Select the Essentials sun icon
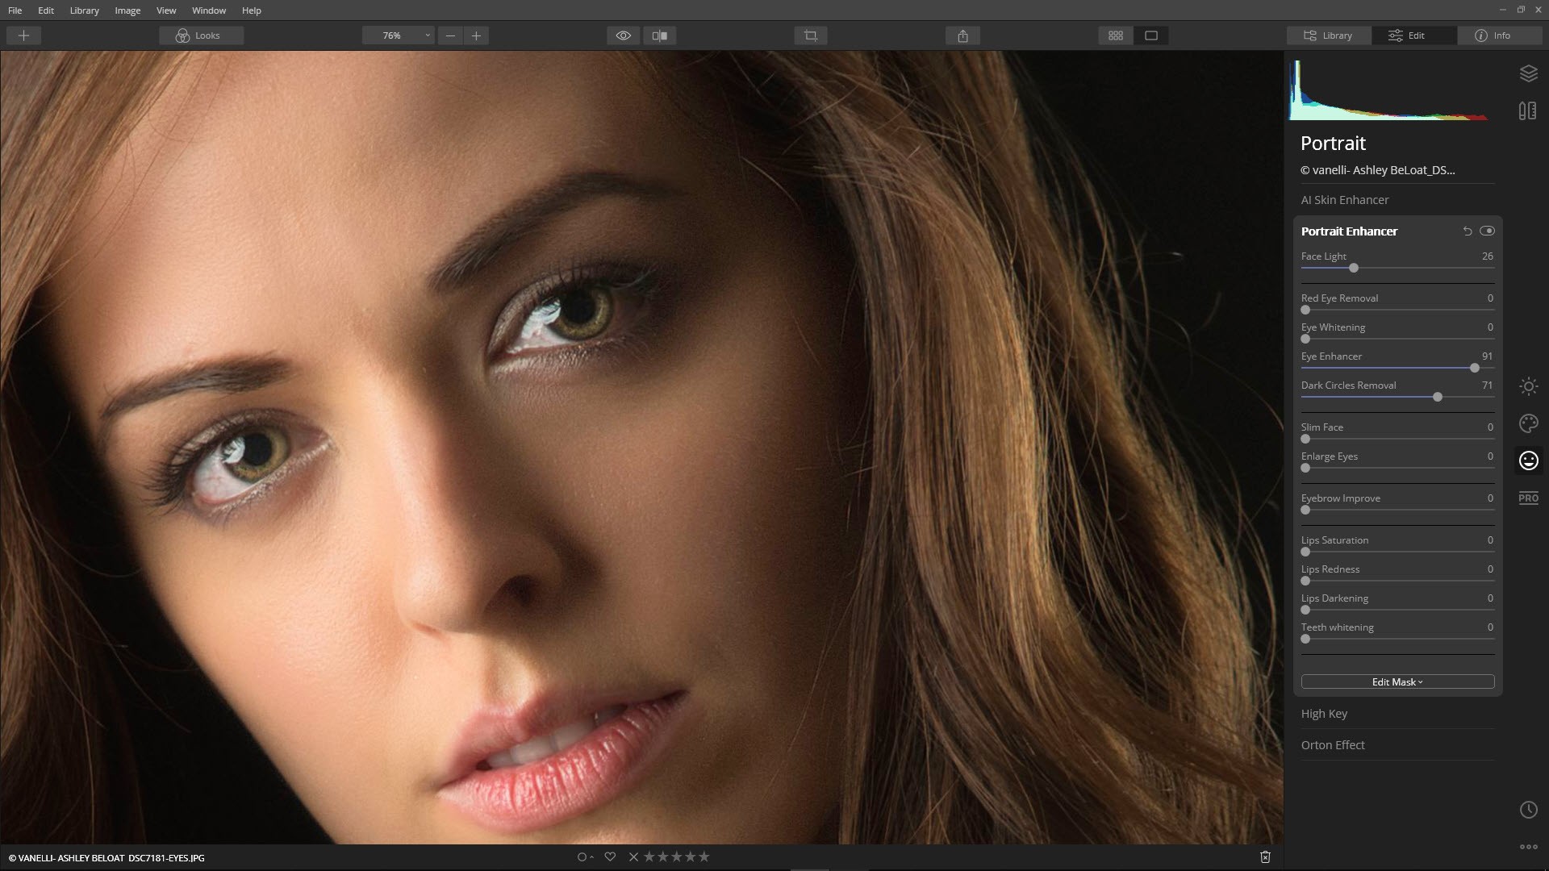 tap(1528, 386)
